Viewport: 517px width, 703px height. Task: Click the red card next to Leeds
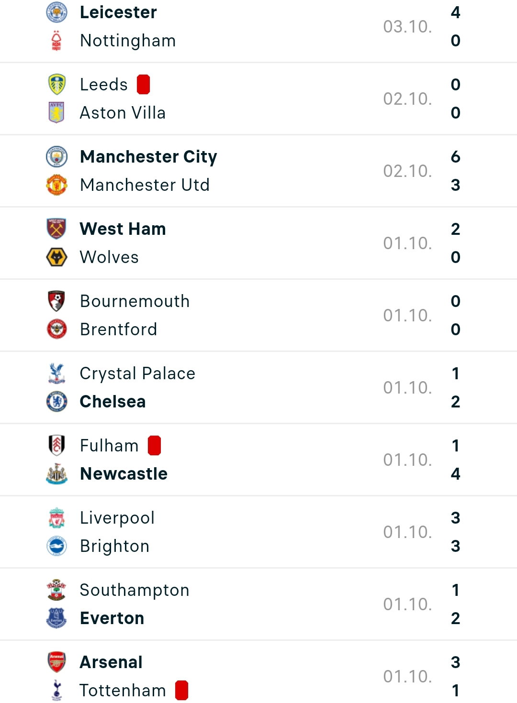tap(144, 85)
